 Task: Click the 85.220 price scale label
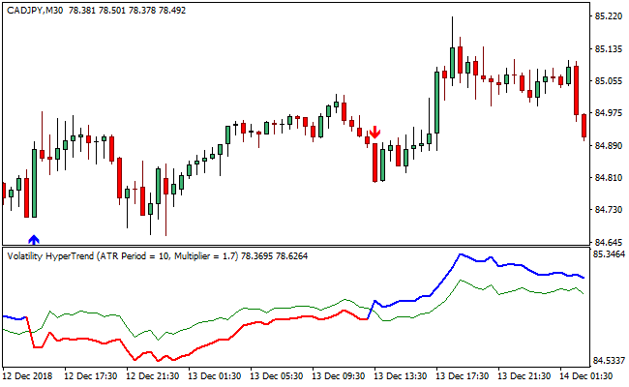(x=609, y=16)
